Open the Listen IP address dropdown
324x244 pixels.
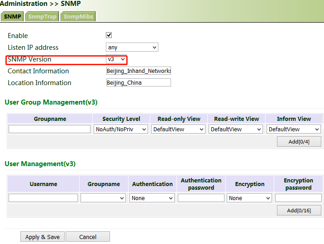(x=132, y=48)
